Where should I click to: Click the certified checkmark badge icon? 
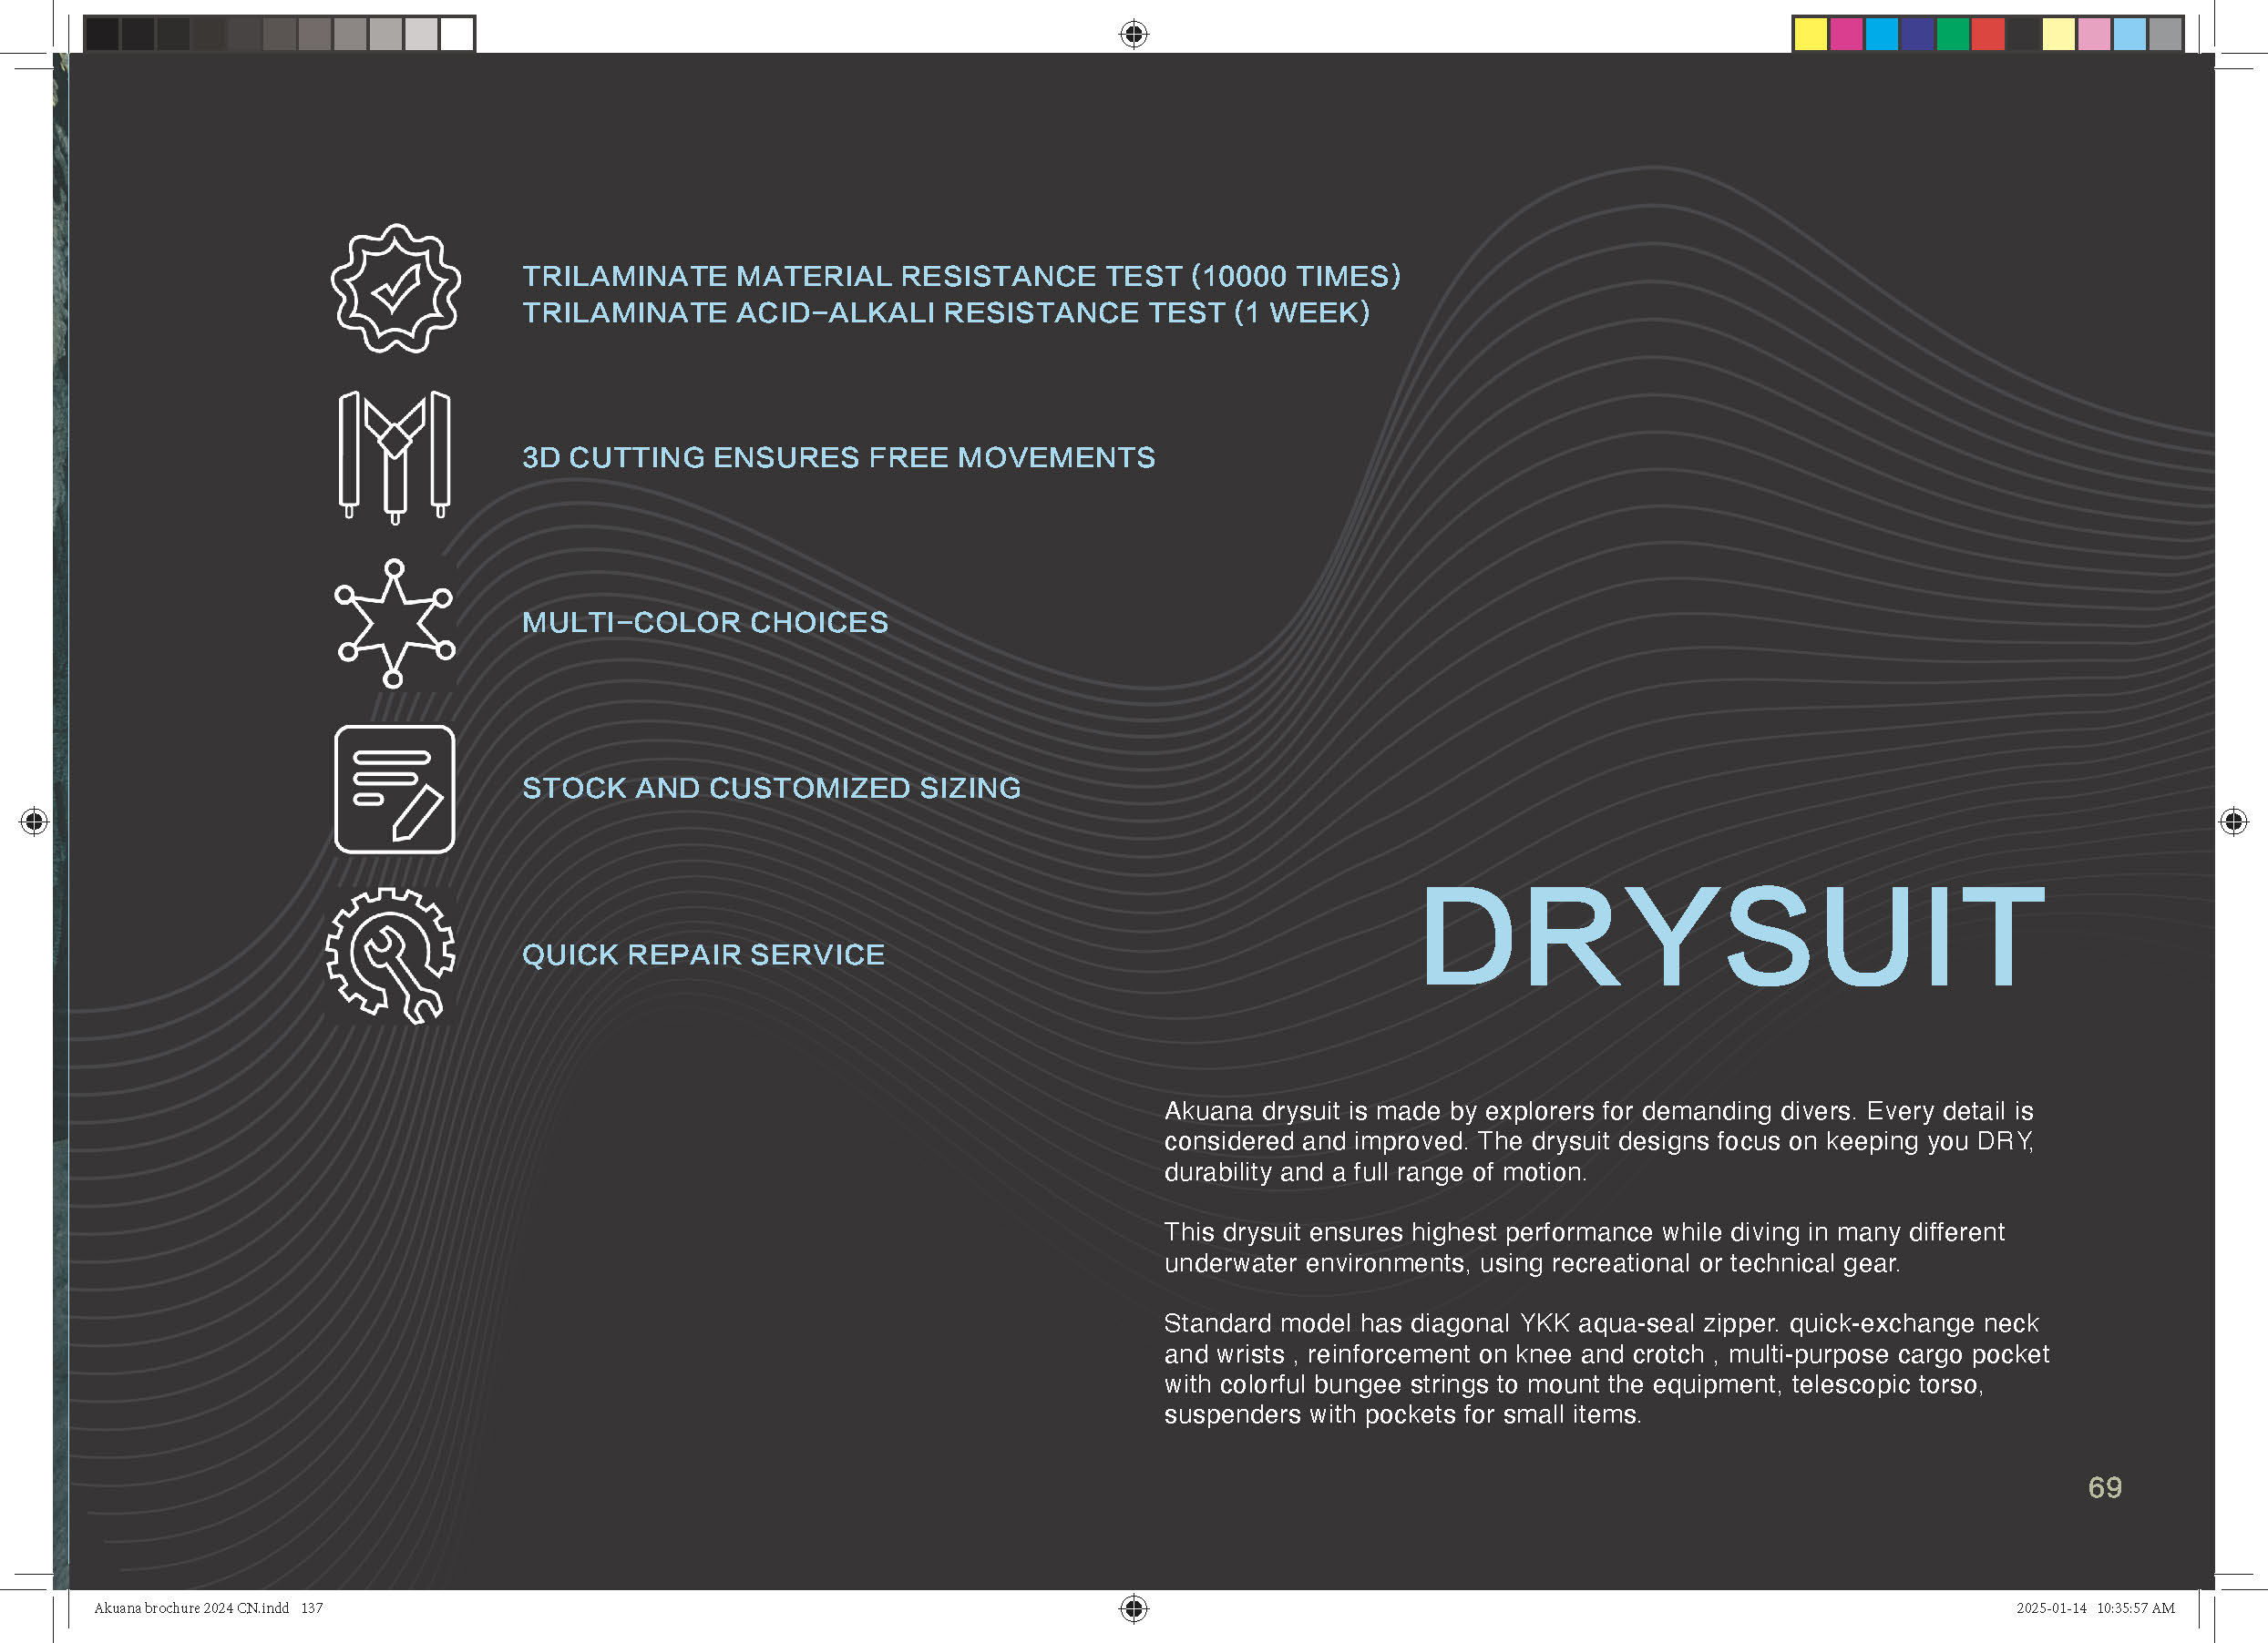click(x=395, y=289)
